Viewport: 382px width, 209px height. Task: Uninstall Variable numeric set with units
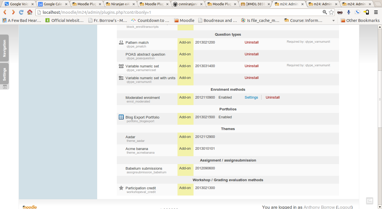click(252, 78)
